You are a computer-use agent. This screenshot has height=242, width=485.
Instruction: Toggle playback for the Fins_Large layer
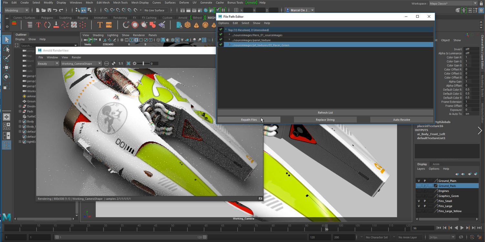[x=425, y=206]
